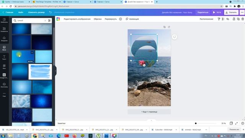Open the Загрузки (Uploads) sidebar panel

coord(4,39)
